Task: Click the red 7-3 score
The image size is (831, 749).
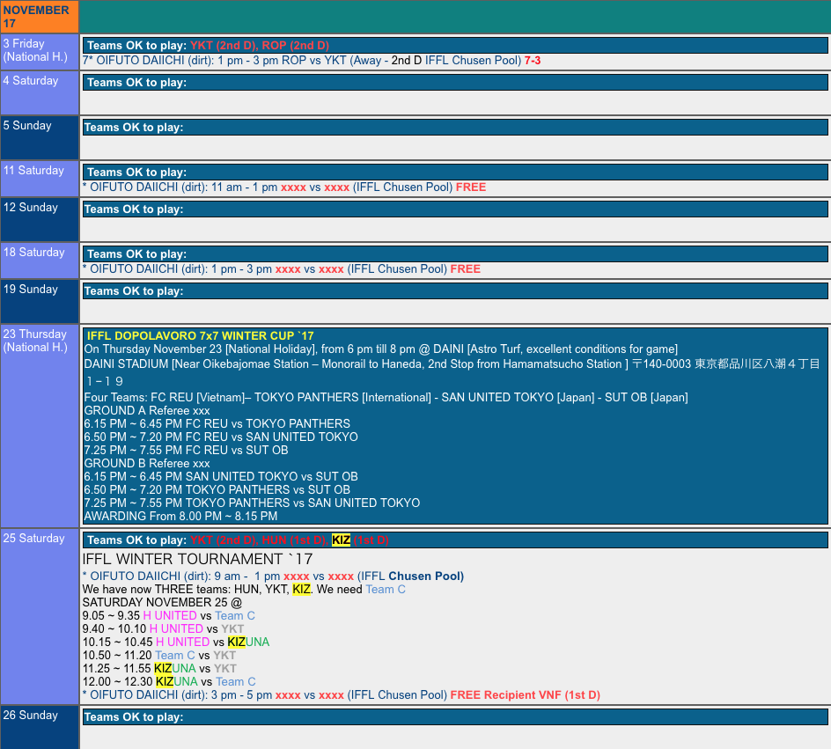Action: pos(533,61)
